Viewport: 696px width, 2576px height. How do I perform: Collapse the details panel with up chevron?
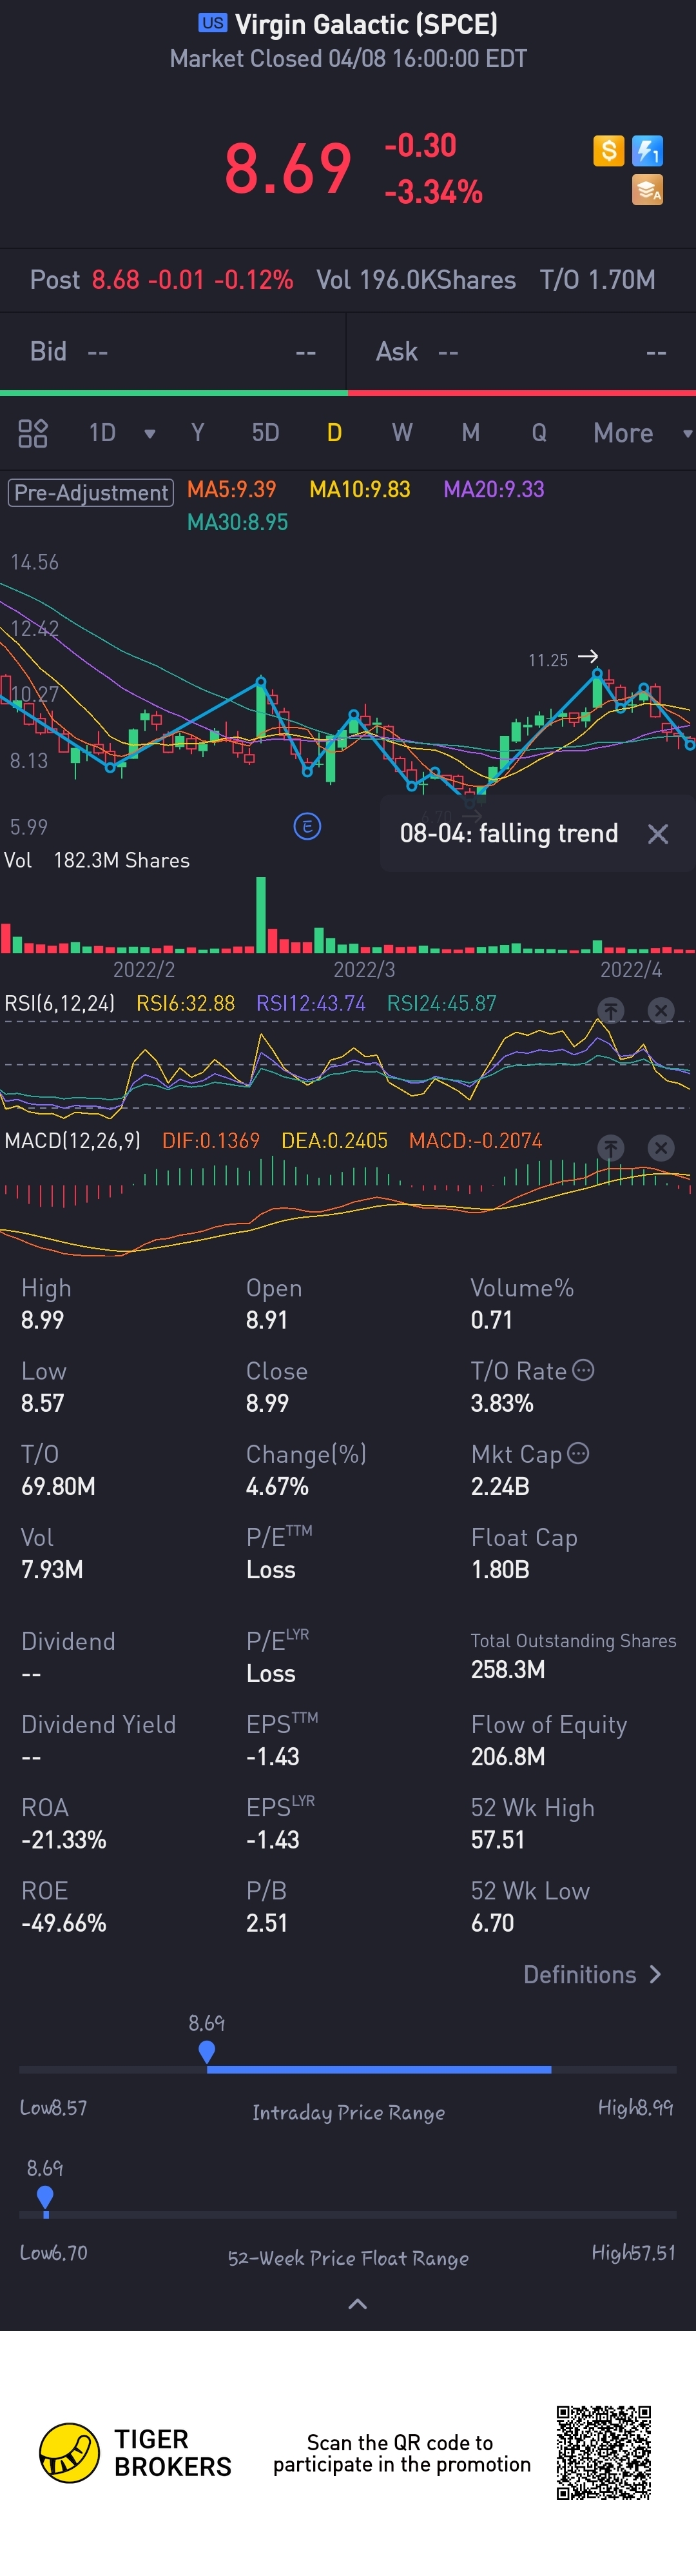(x=358, y=2304)
